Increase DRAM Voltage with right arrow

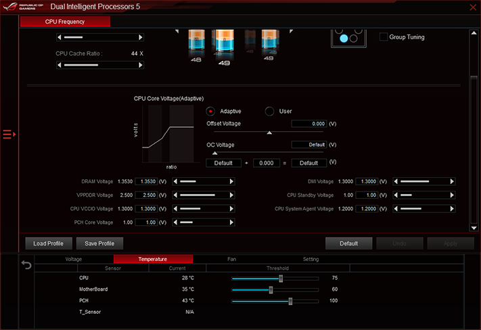point(231,181)
